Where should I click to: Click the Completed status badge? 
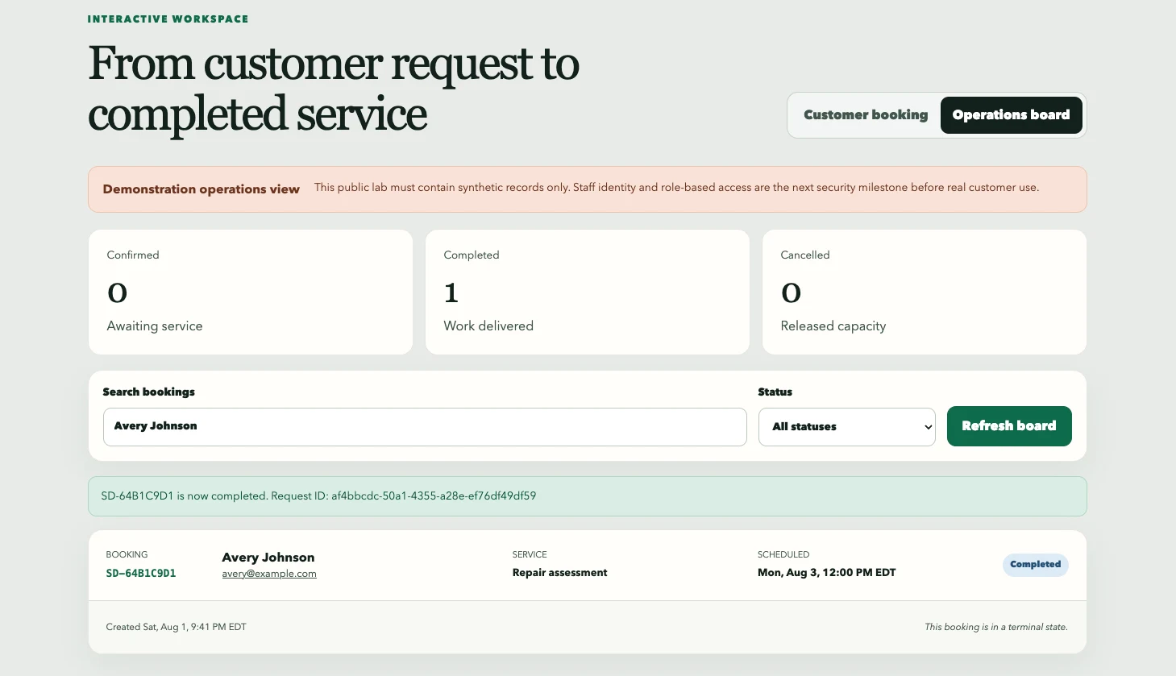1035,565
